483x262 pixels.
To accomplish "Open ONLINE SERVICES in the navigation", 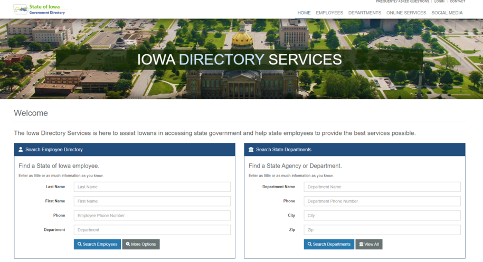I will click(x=406, y=13).
